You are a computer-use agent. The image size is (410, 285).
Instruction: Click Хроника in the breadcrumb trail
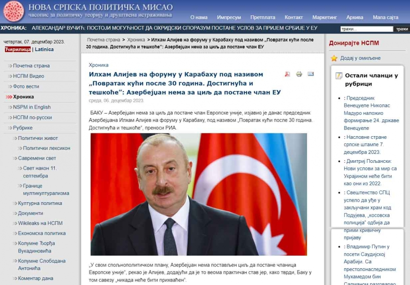[136, 40]
